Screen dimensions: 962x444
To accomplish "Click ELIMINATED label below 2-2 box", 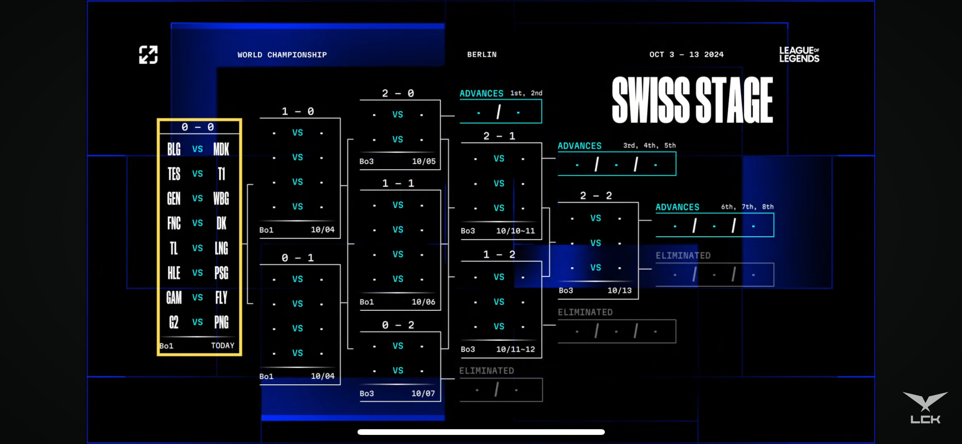I will (x=585, y=312).
